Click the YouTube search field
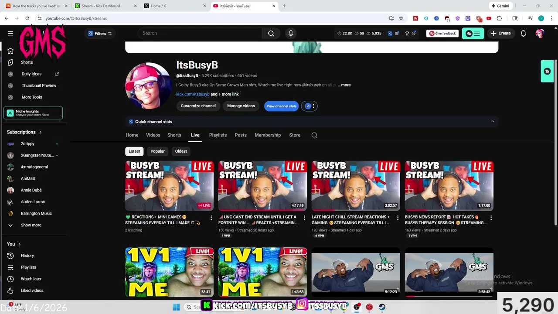558x314 pixels. click(200, 33)
